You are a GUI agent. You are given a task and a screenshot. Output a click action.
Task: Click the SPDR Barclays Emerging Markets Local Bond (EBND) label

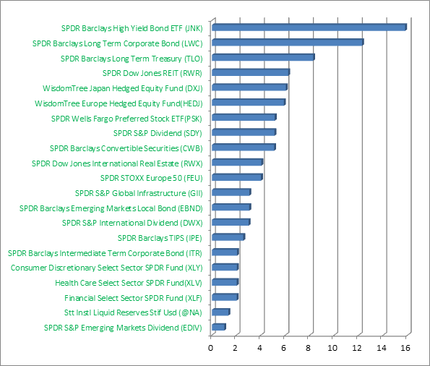click(x=111, y=208)
